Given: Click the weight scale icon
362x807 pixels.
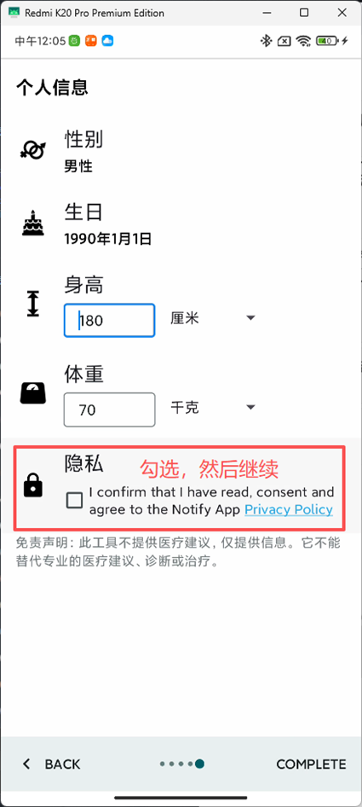Looking at the screenshot, I should (33, 393).
